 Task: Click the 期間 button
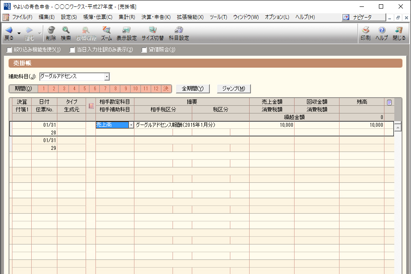click(x=23, y=89)
